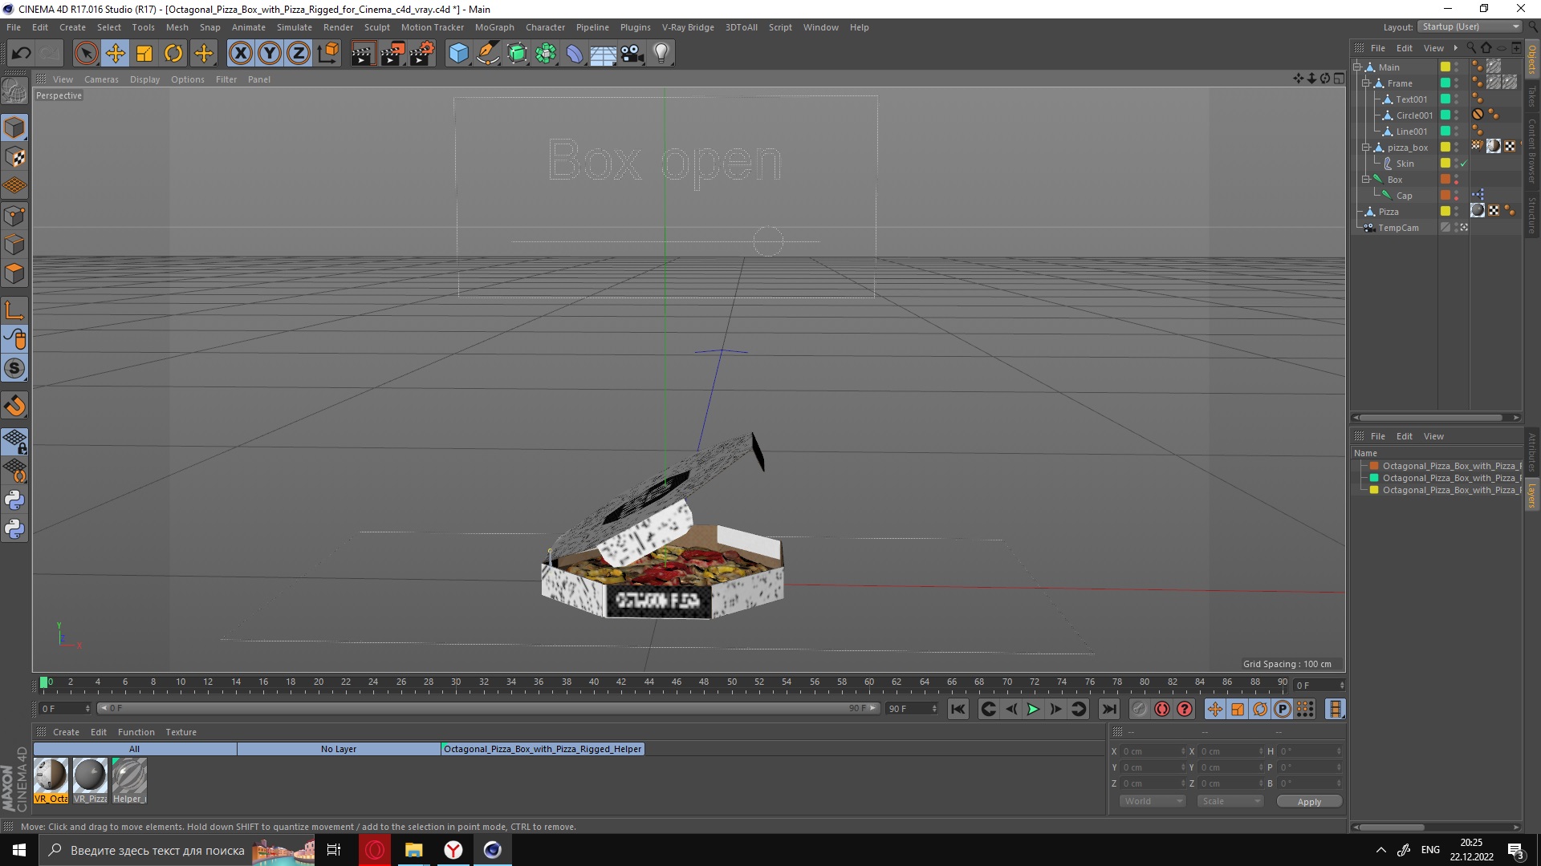Enable Axis mode
Image resolution: width=1541 pixels, height=866 pixels.
(x=14, y=310)
